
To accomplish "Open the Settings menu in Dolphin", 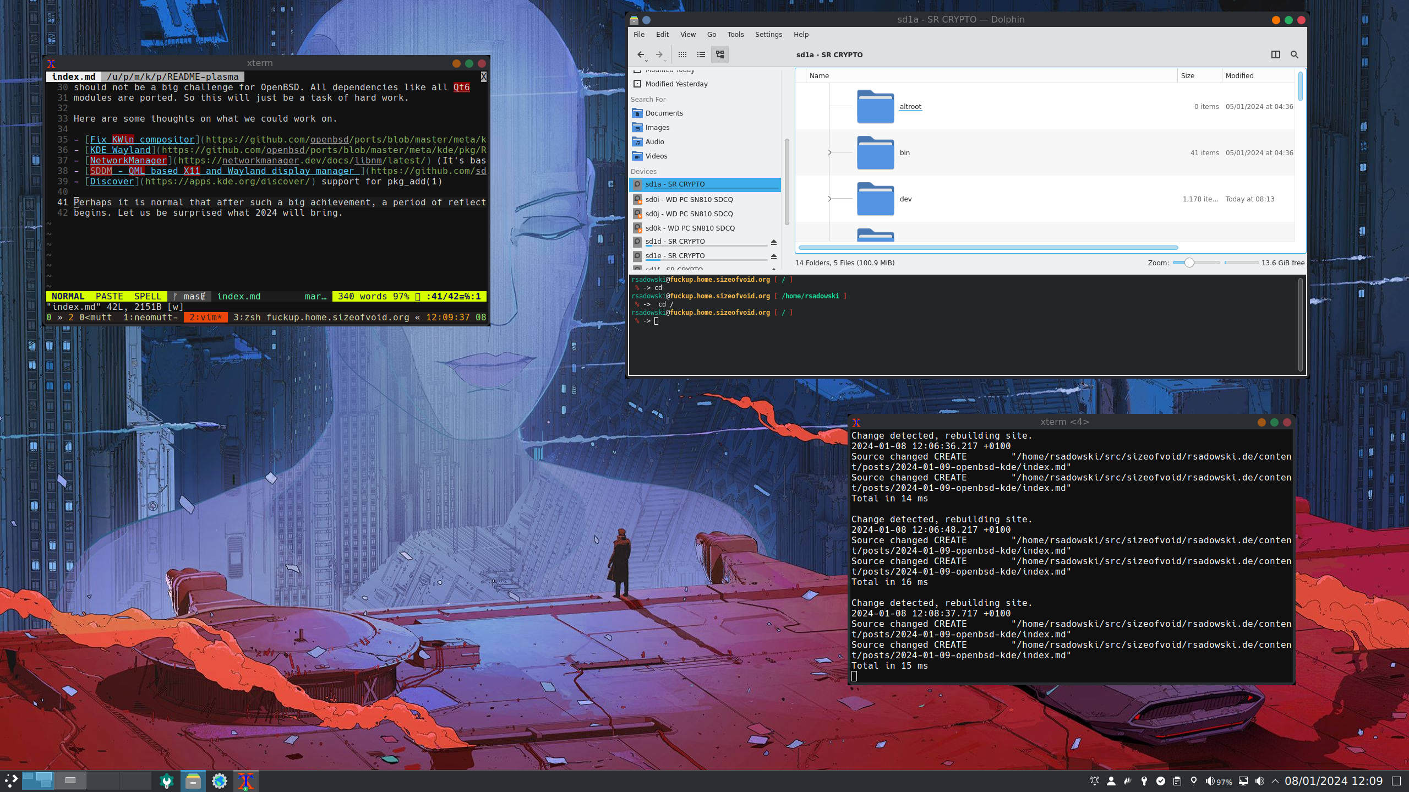I will click(768, 34).
